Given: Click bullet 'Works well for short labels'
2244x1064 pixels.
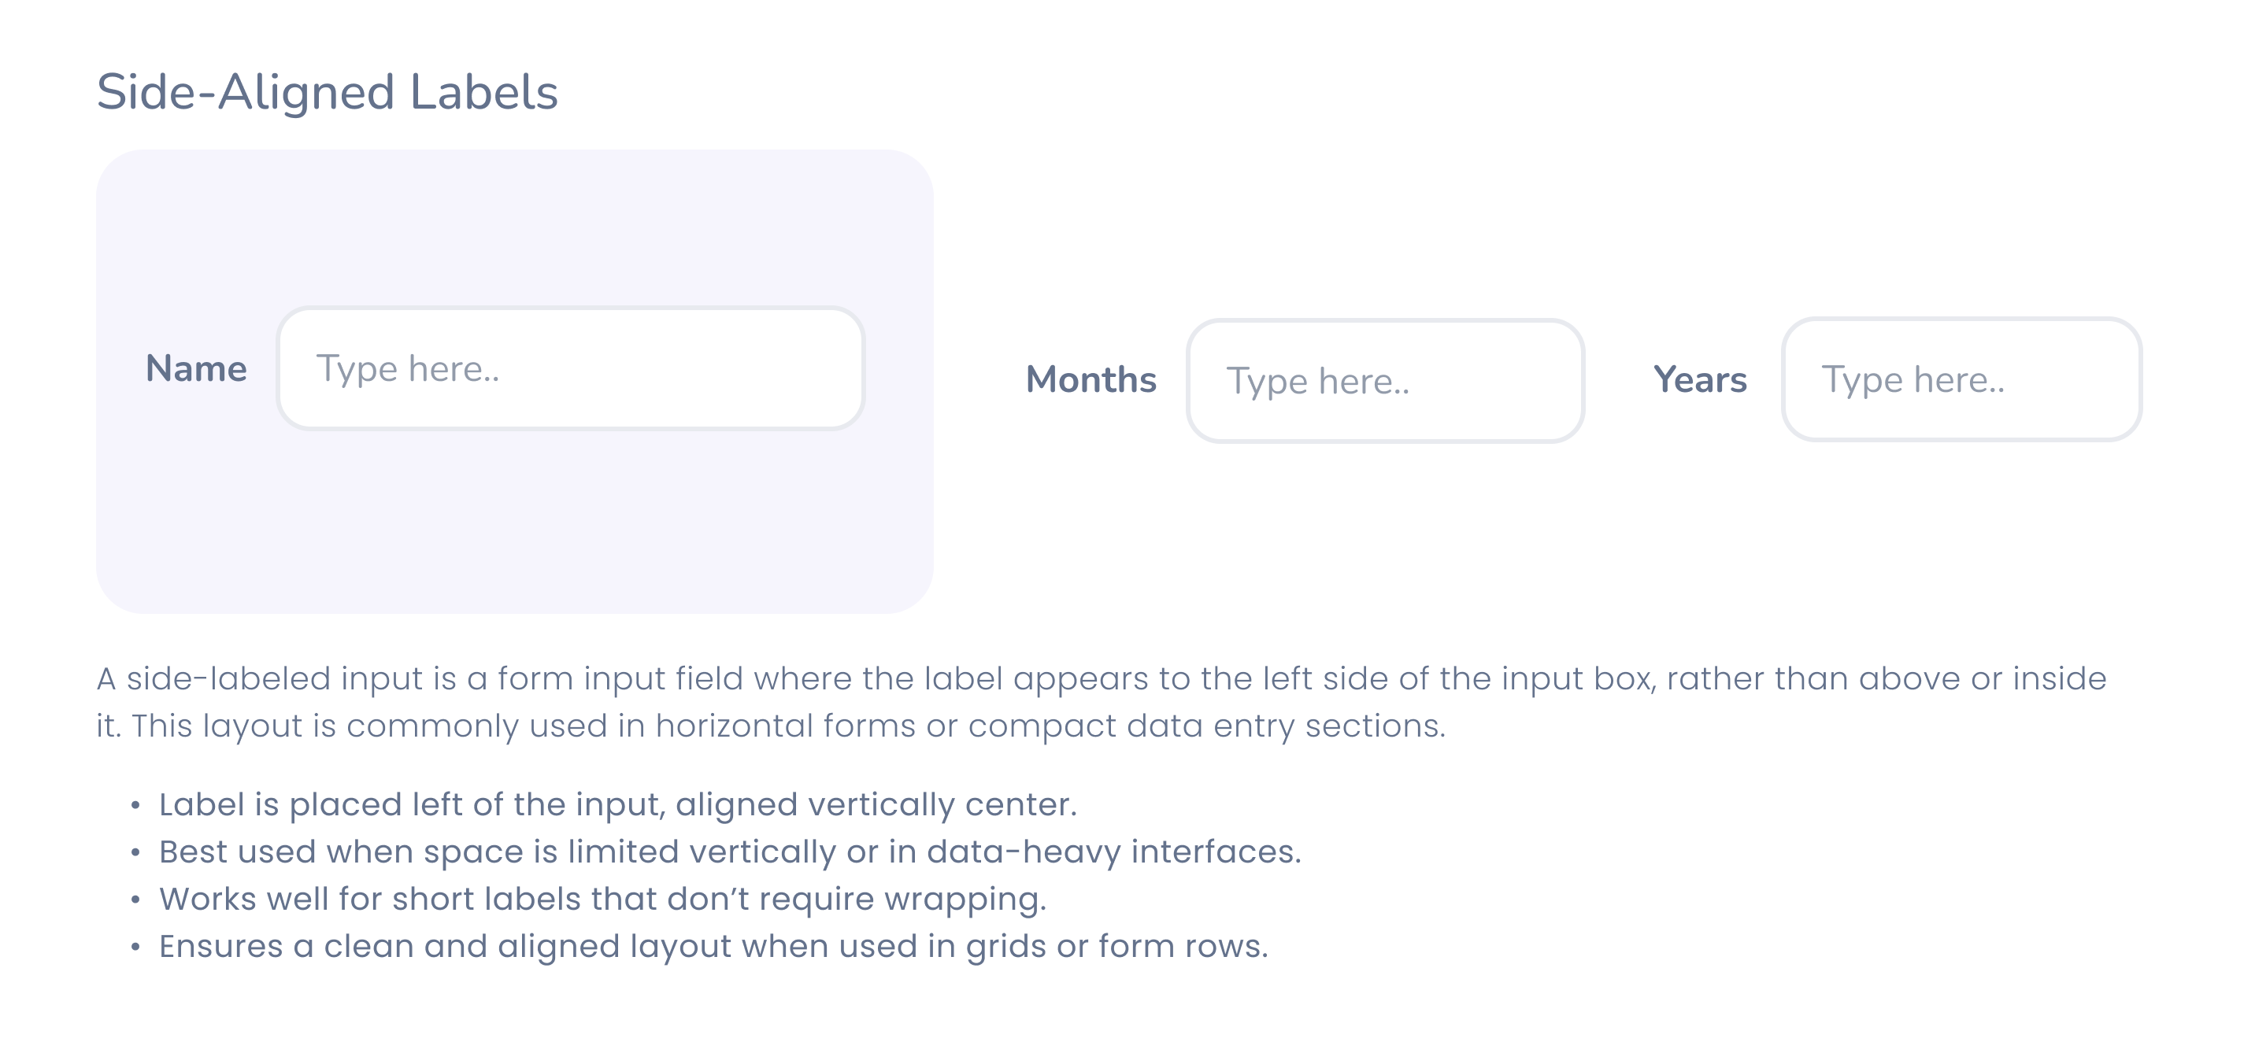Looking at the screenshot, I should click(x=603, y=900).
